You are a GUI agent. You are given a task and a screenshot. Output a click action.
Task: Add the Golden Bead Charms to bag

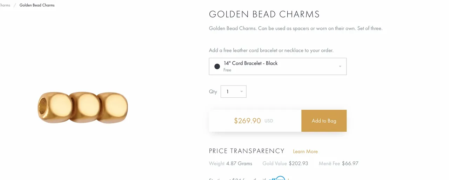click(x=324, y=121)
